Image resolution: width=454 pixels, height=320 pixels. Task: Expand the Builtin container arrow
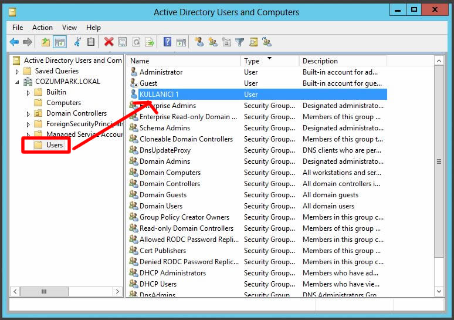tap(28, 92)
